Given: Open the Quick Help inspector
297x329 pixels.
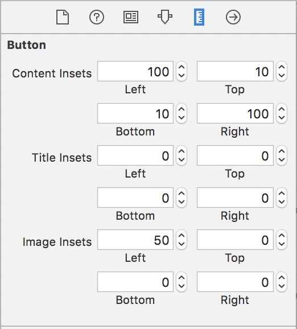Looking at the screenshot, I should coord(97,17).
